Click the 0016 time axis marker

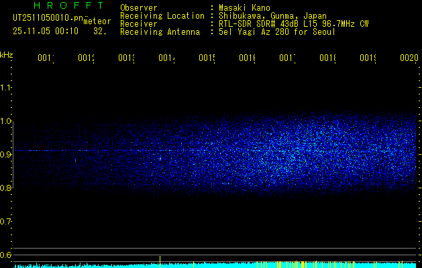[247, 58]
